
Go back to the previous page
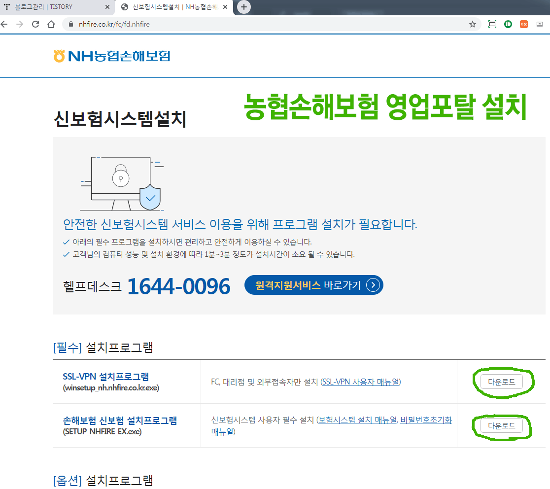coord(4,24)
